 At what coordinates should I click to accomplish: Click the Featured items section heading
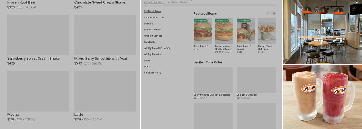pyautogui.click(x=205, y=13)
